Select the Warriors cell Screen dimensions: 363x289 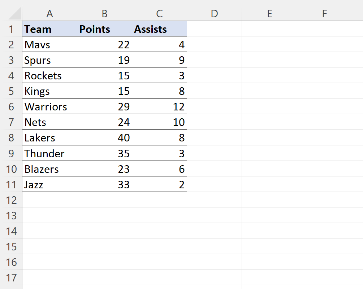tap(49, 107)
